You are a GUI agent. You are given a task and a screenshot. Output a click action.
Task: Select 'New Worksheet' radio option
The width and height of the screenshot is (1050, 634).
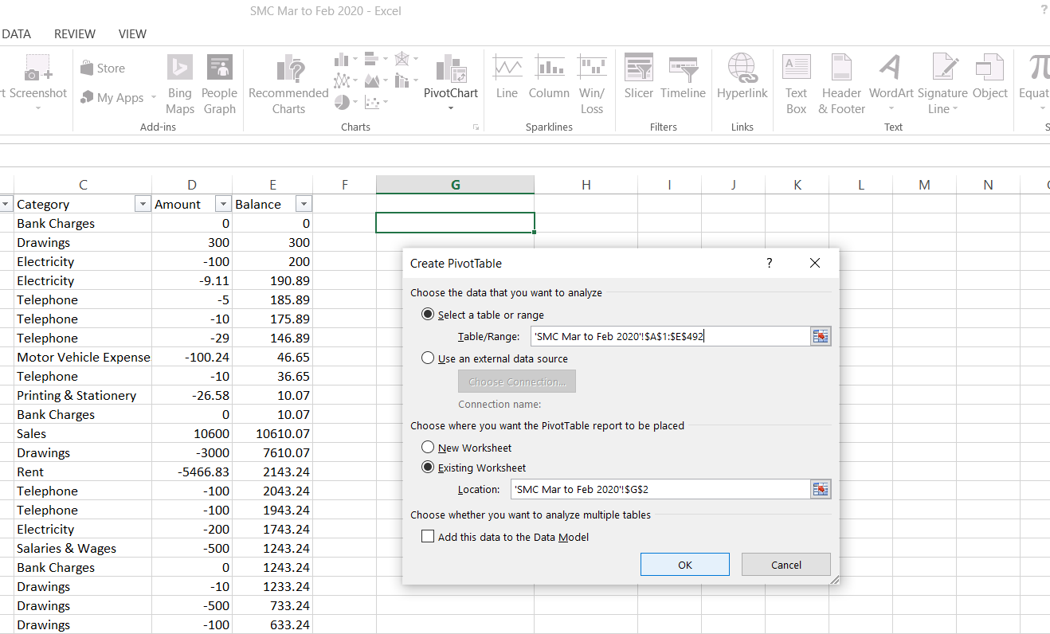tap(429, 448)
